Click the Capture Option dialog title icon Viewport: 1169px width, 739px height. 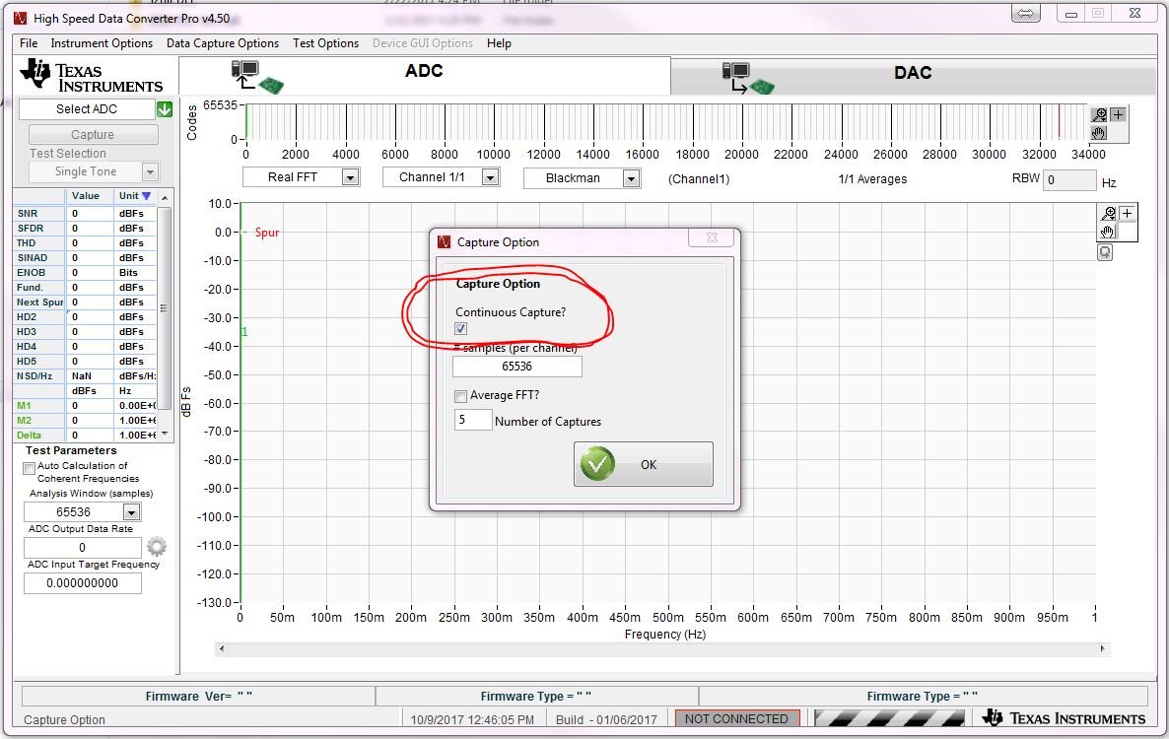coord(445,242)
